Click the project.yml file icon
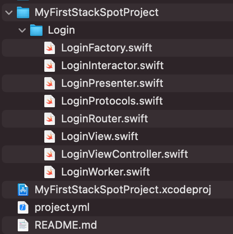233x234 pixels. [23, 207]
